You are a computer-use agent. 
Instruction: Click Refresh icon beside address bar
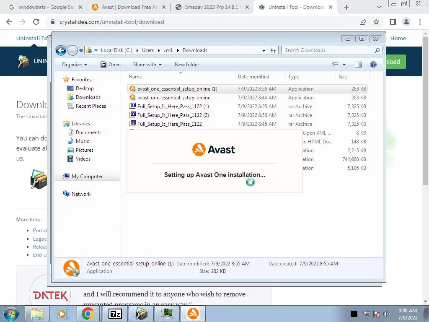point(273,50)
